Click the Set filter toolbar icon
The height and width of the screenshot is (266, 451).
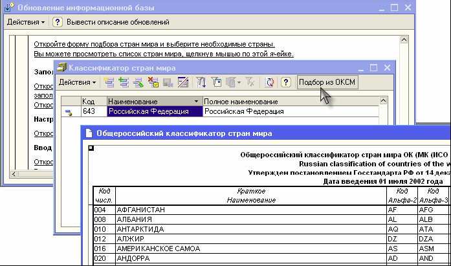201,82
